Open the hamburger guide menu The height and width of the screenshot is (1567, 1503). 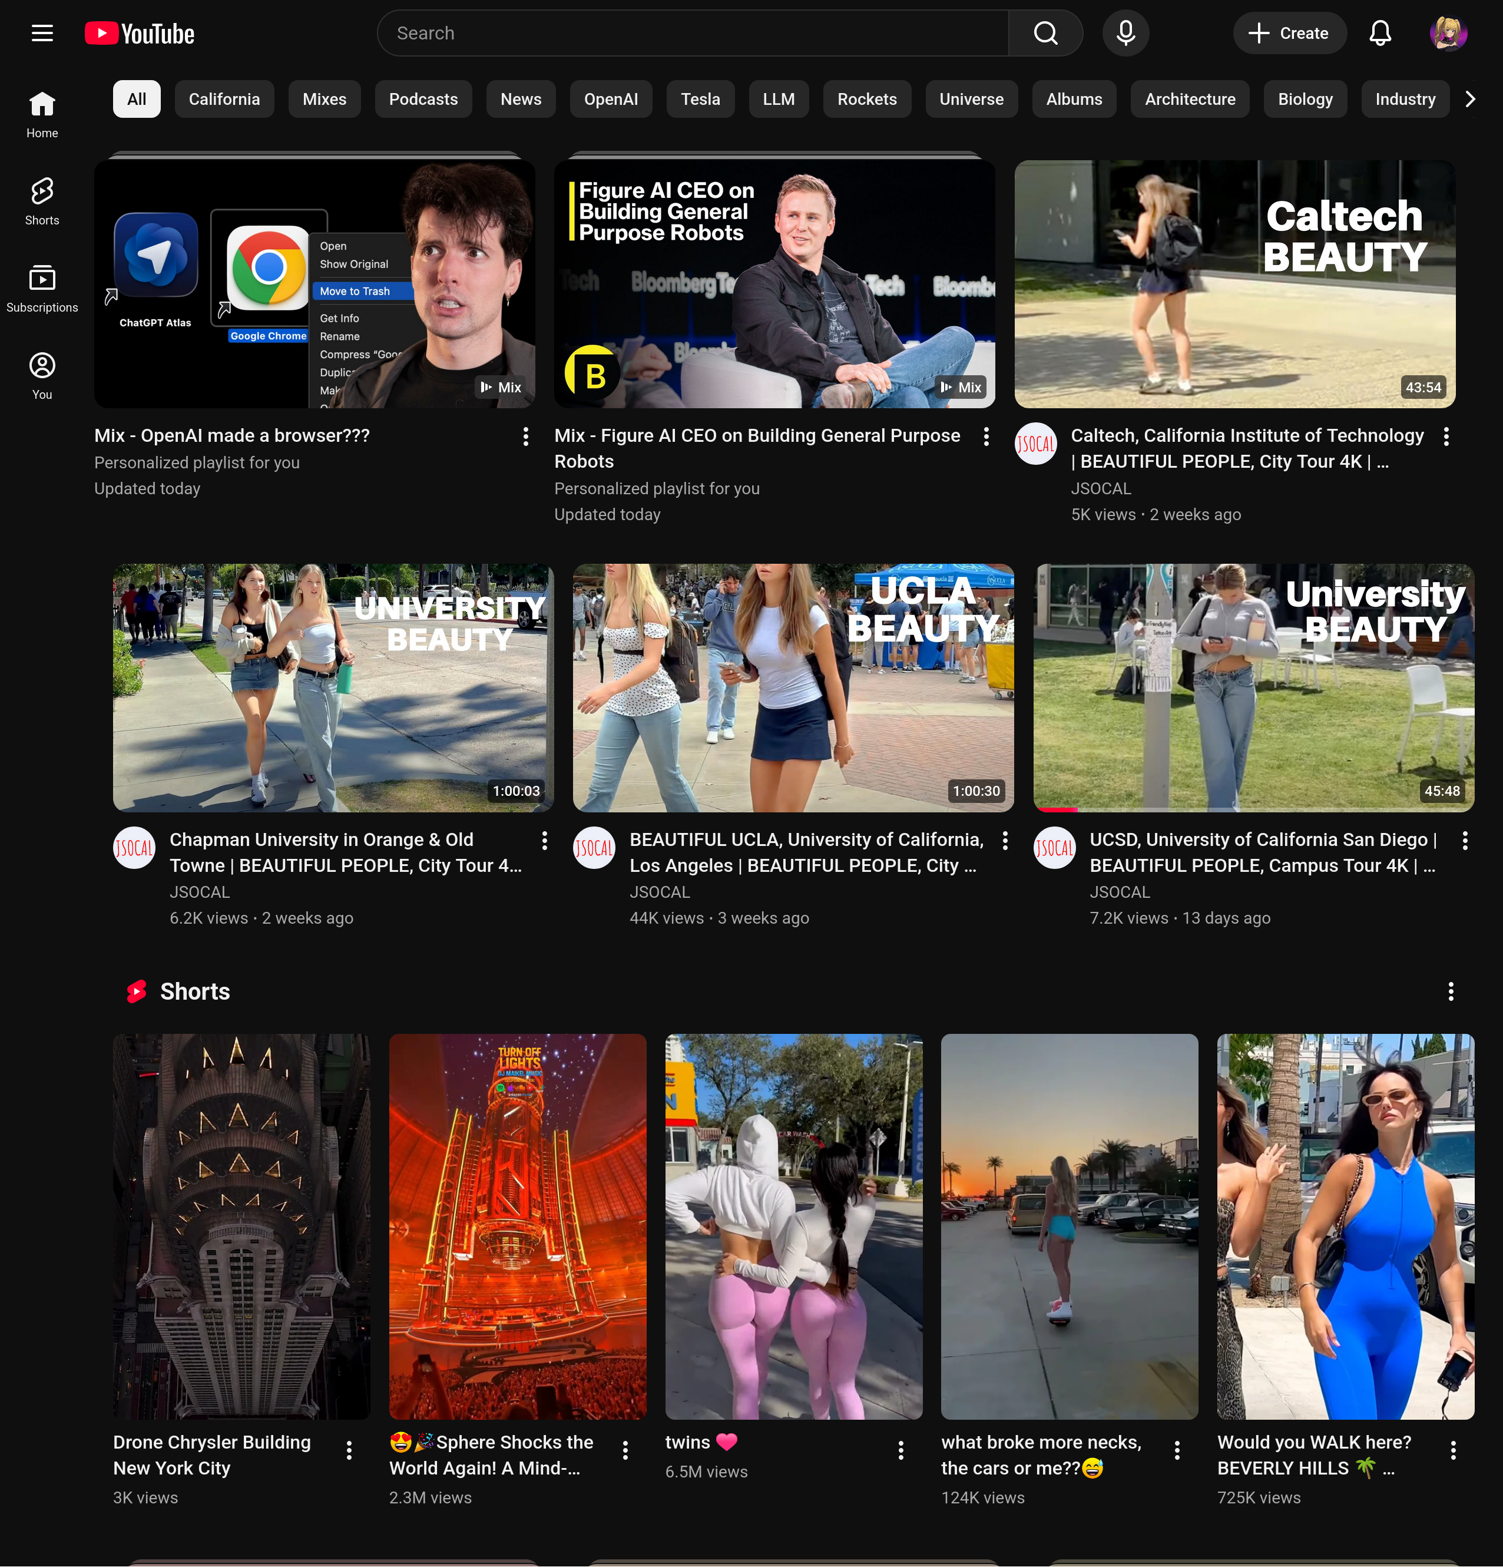click(x=42, y=33)
